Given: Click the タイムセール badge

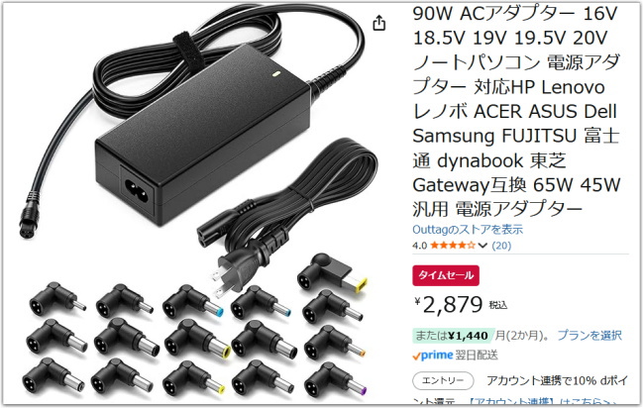Looking at the screenshot, I should [445, 275].
